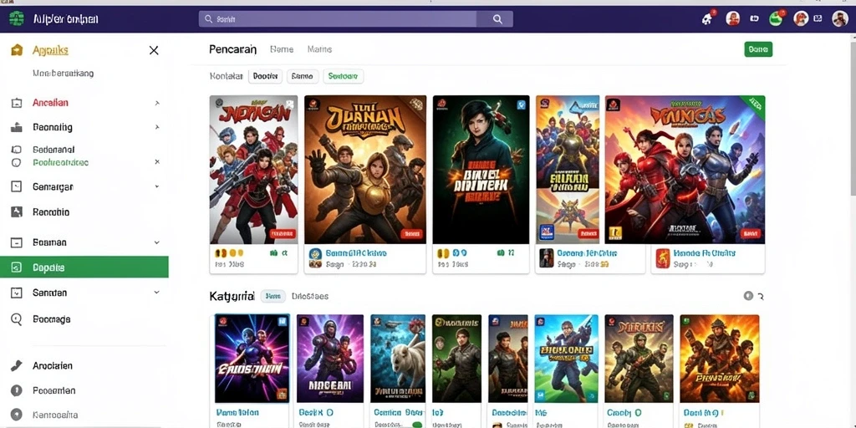Screen dimensions: 856x428
Task: Click the blue square icon on the Crosshain thumbnail
Action: 283,322
